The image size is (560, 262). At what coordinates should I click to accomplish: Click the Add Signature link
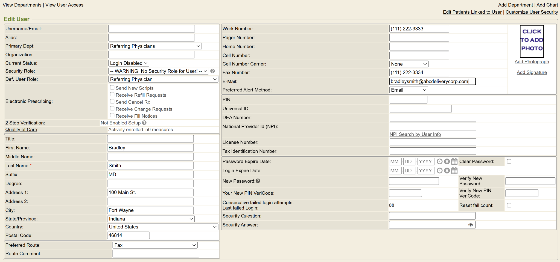click(532, 72)
